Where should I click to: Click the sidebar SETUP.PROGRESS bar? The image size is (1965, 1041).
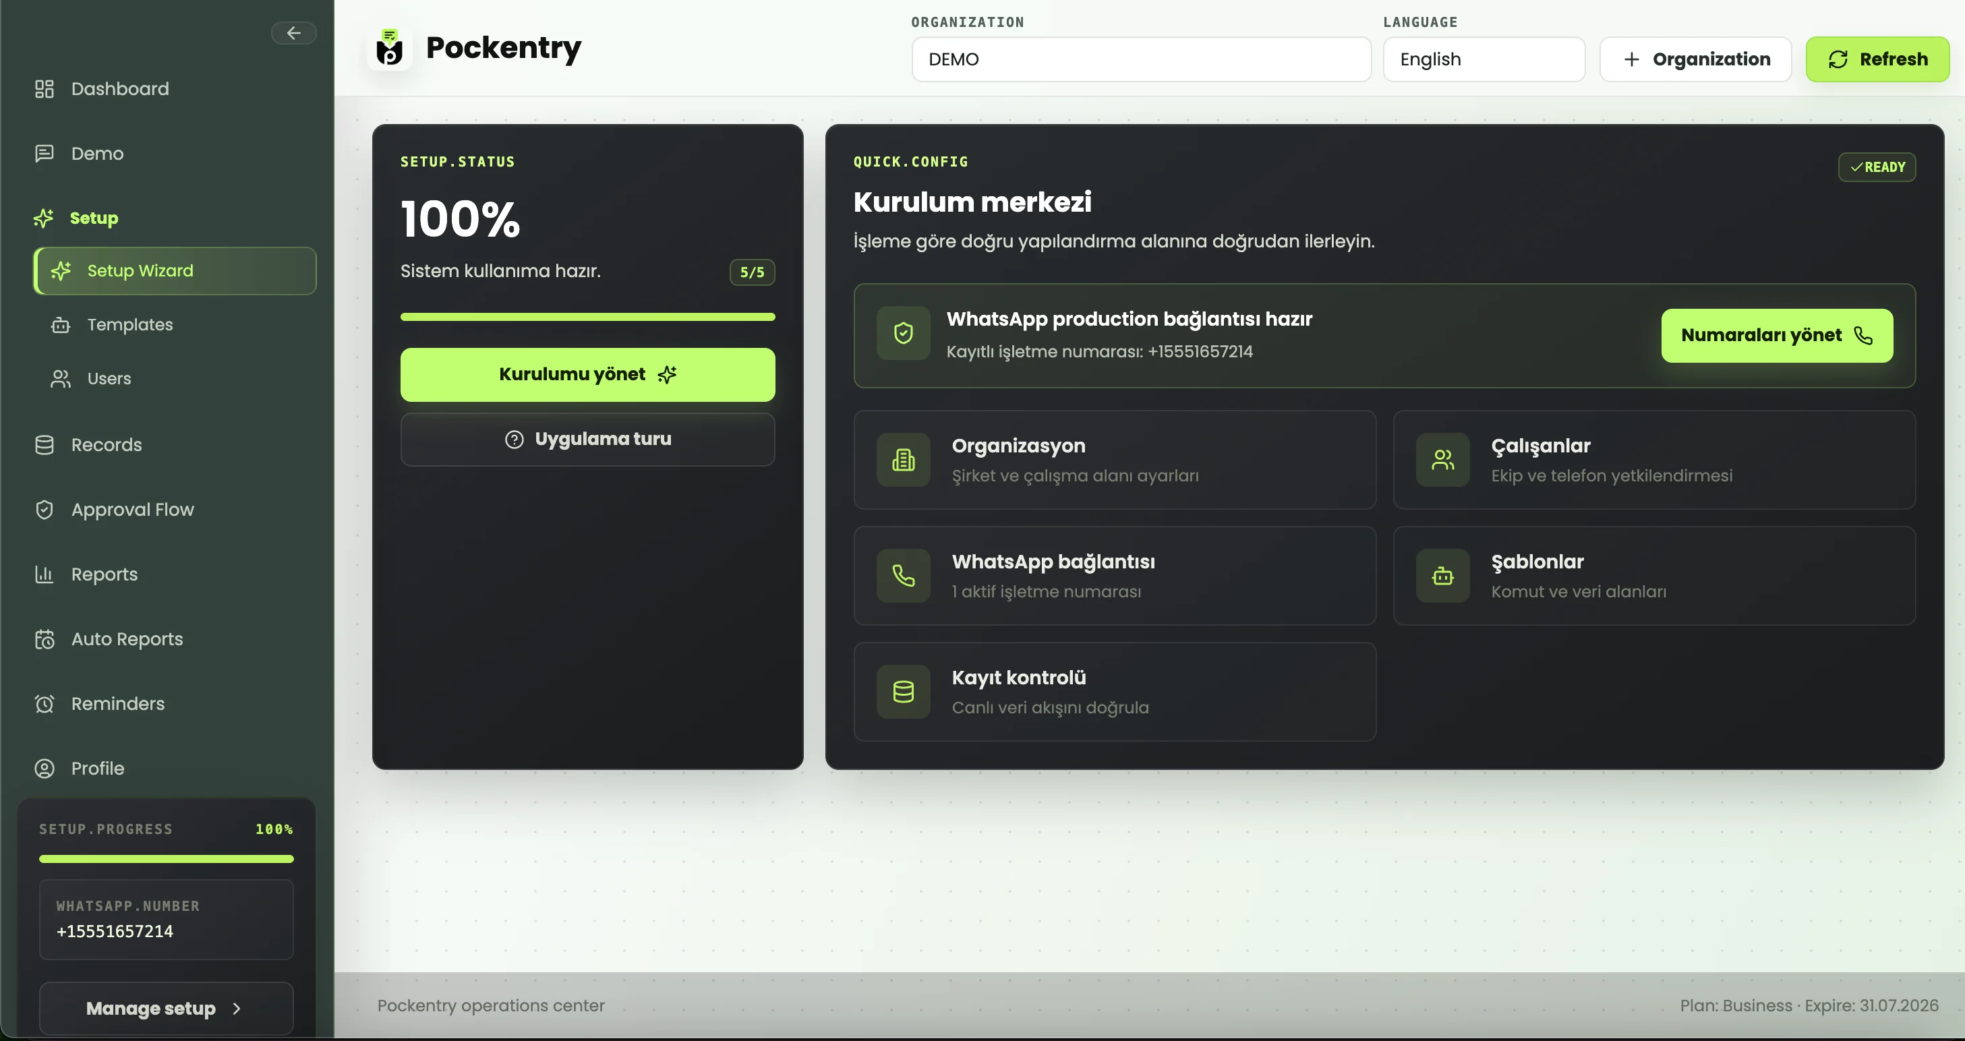(x=165, y=859)
